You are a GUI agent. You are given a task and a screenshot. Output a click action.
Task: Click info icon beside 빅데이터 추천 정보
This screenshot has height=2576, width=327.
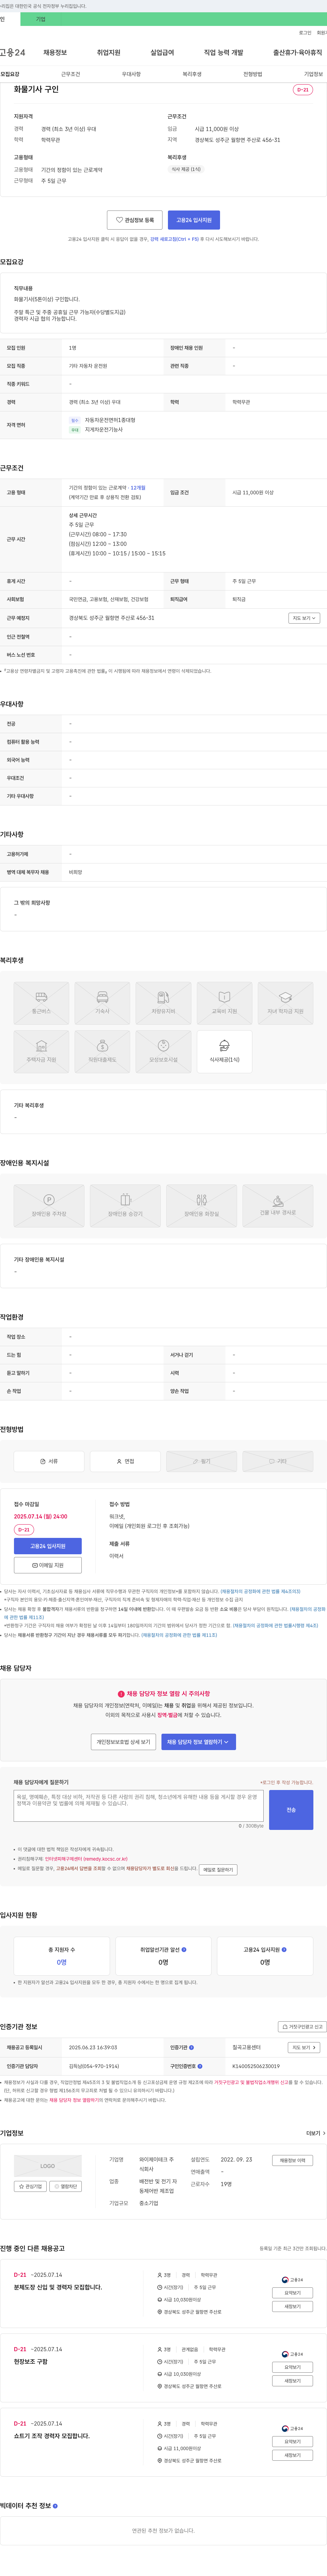pos(55,2506)
